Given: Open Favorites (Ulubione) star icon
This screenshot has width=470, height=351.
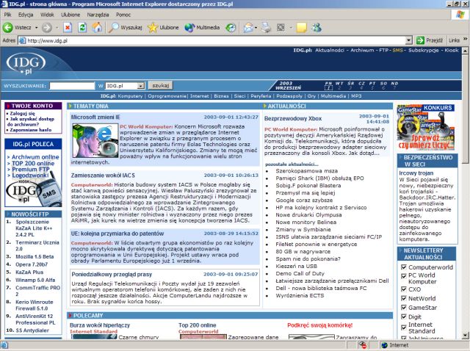Looking at the screenshot, I should (x=153, y=28).
